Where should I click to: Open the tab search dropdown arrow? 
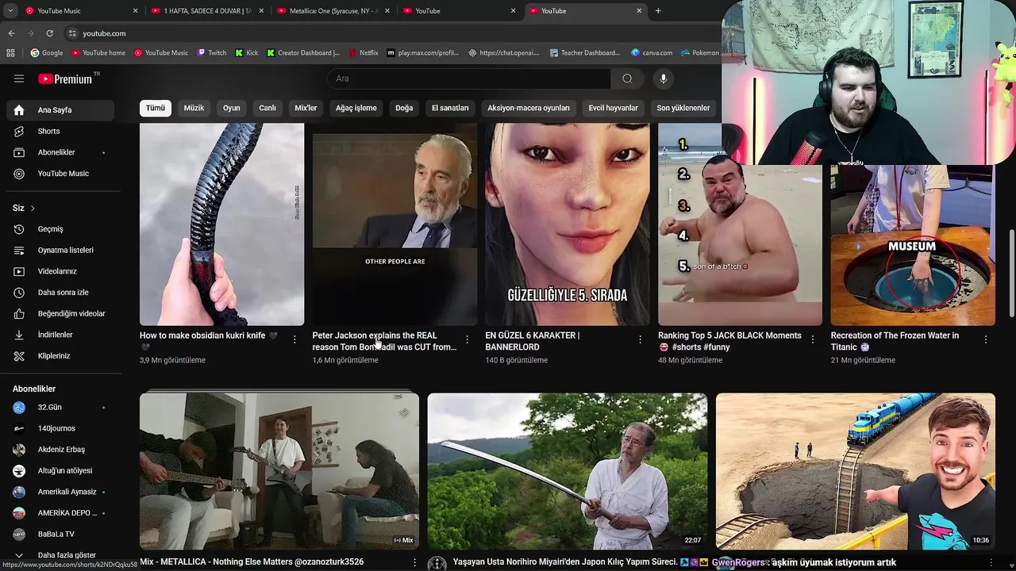(10, 11)
